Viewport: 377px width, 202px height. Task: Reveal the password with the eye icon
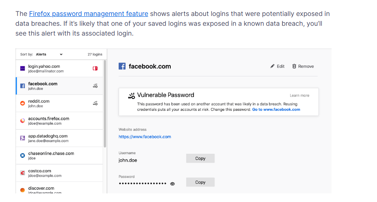coord(172,184)
